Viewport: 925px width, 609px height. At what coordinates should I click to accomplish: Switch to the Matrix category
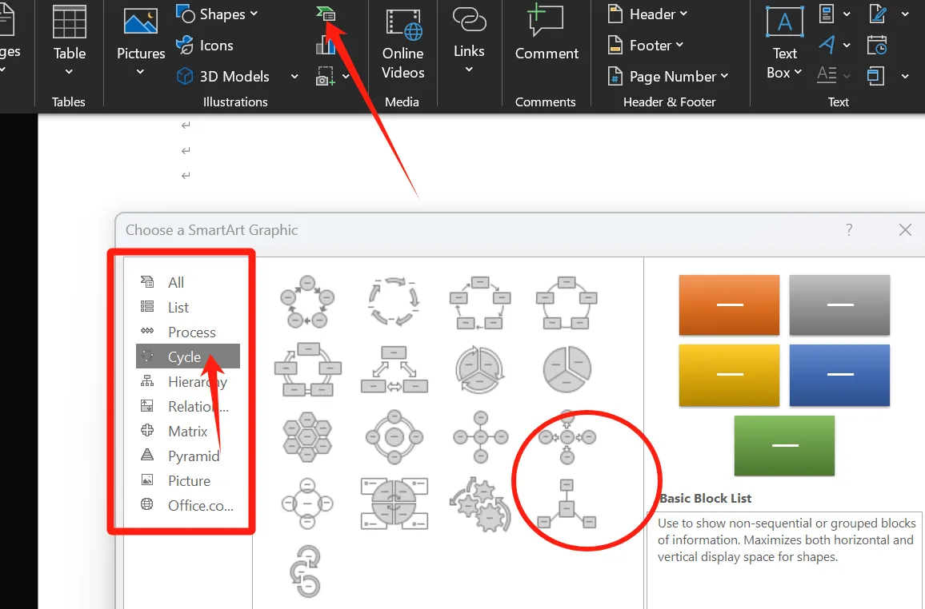pyautogui.click(x=187, y=432)
